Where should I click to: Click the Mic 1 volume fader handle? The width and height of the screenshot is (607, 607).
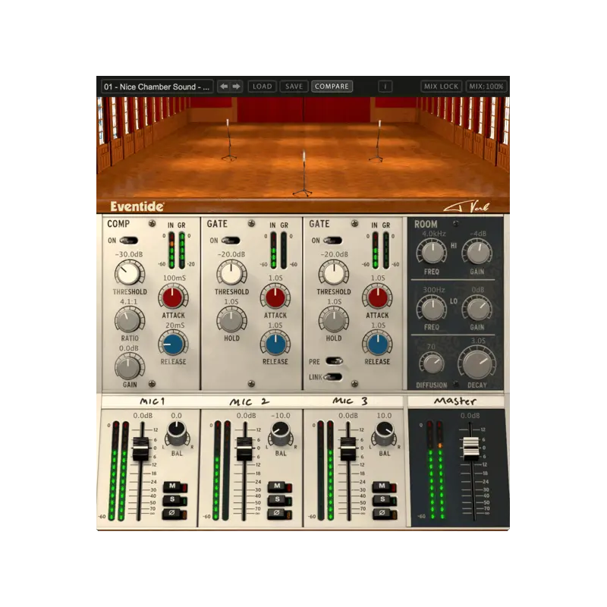click(140, 448)
